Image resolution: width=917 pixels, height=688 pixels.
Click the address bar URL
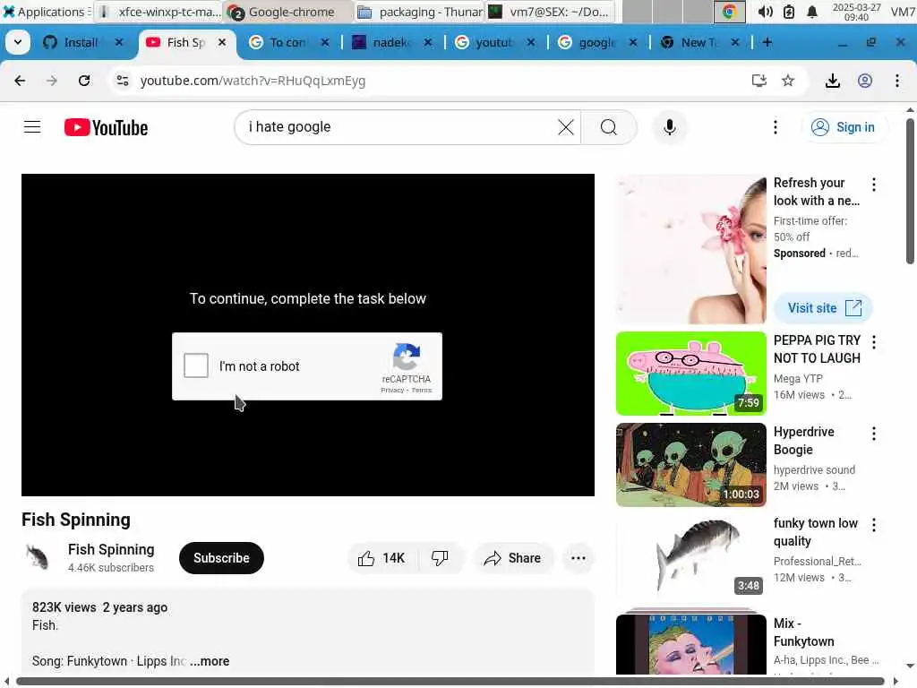click(253, 81)
